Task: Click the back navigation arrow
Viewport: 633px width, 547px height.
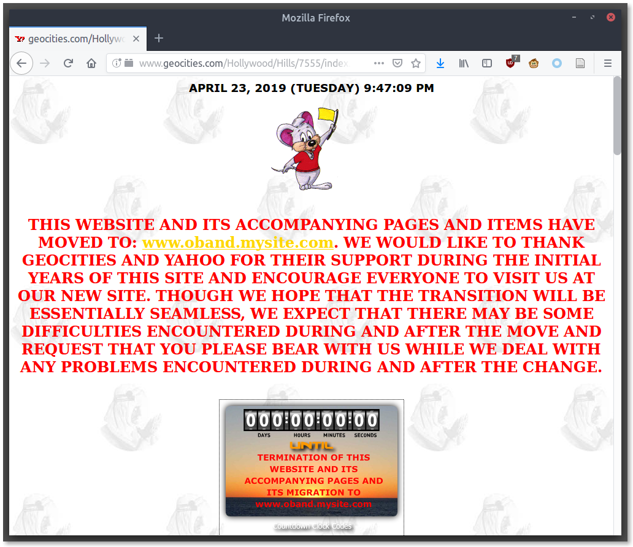Action: point(21,63)
